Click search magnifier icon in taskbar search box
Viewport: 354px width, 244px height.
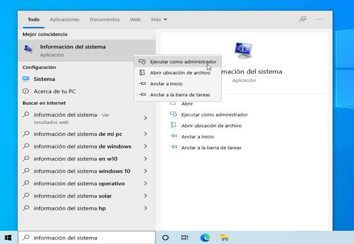[x=26, y=237]
